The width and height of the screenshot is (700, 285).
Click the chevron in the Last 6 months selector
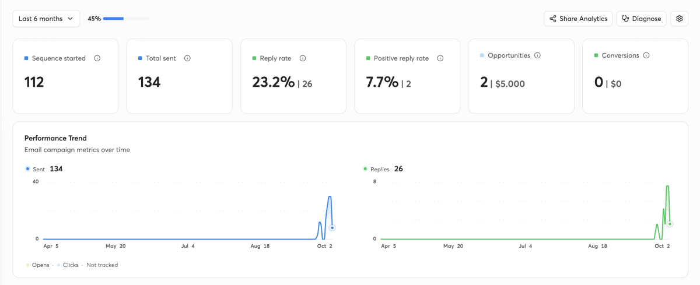71,19
